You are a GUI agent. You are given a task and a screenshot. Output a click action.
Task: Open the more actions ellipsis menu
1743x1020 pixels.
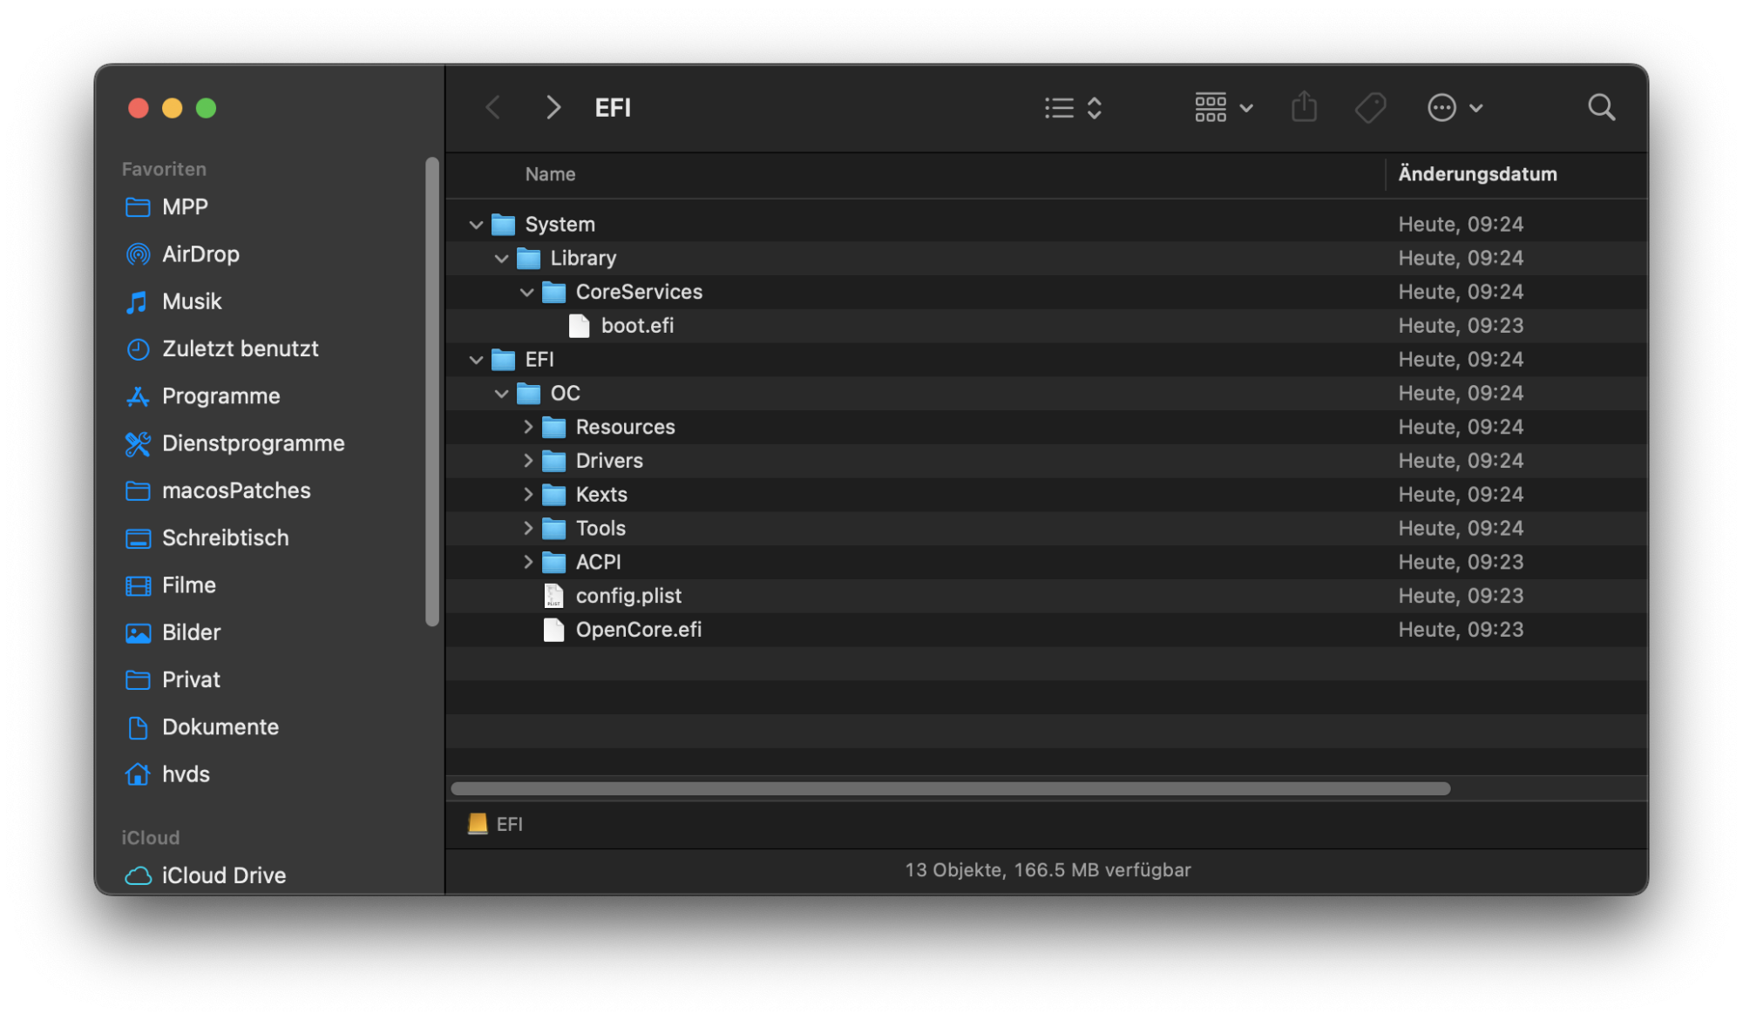[1454, 108]
